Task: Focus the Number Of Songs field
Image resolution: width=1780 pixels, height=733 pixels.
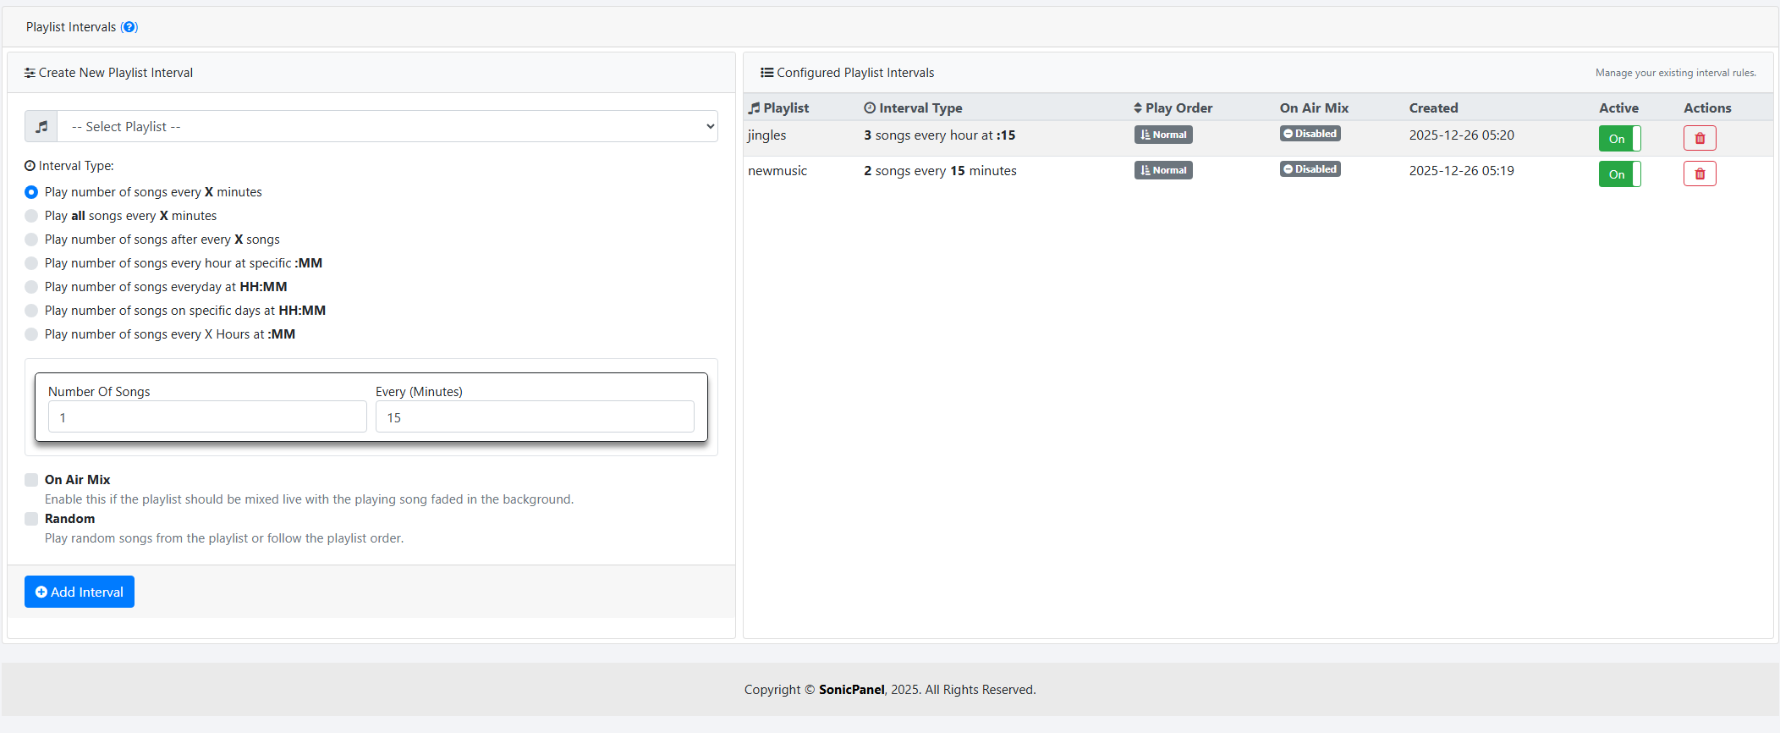Action: tap(207, 417)
